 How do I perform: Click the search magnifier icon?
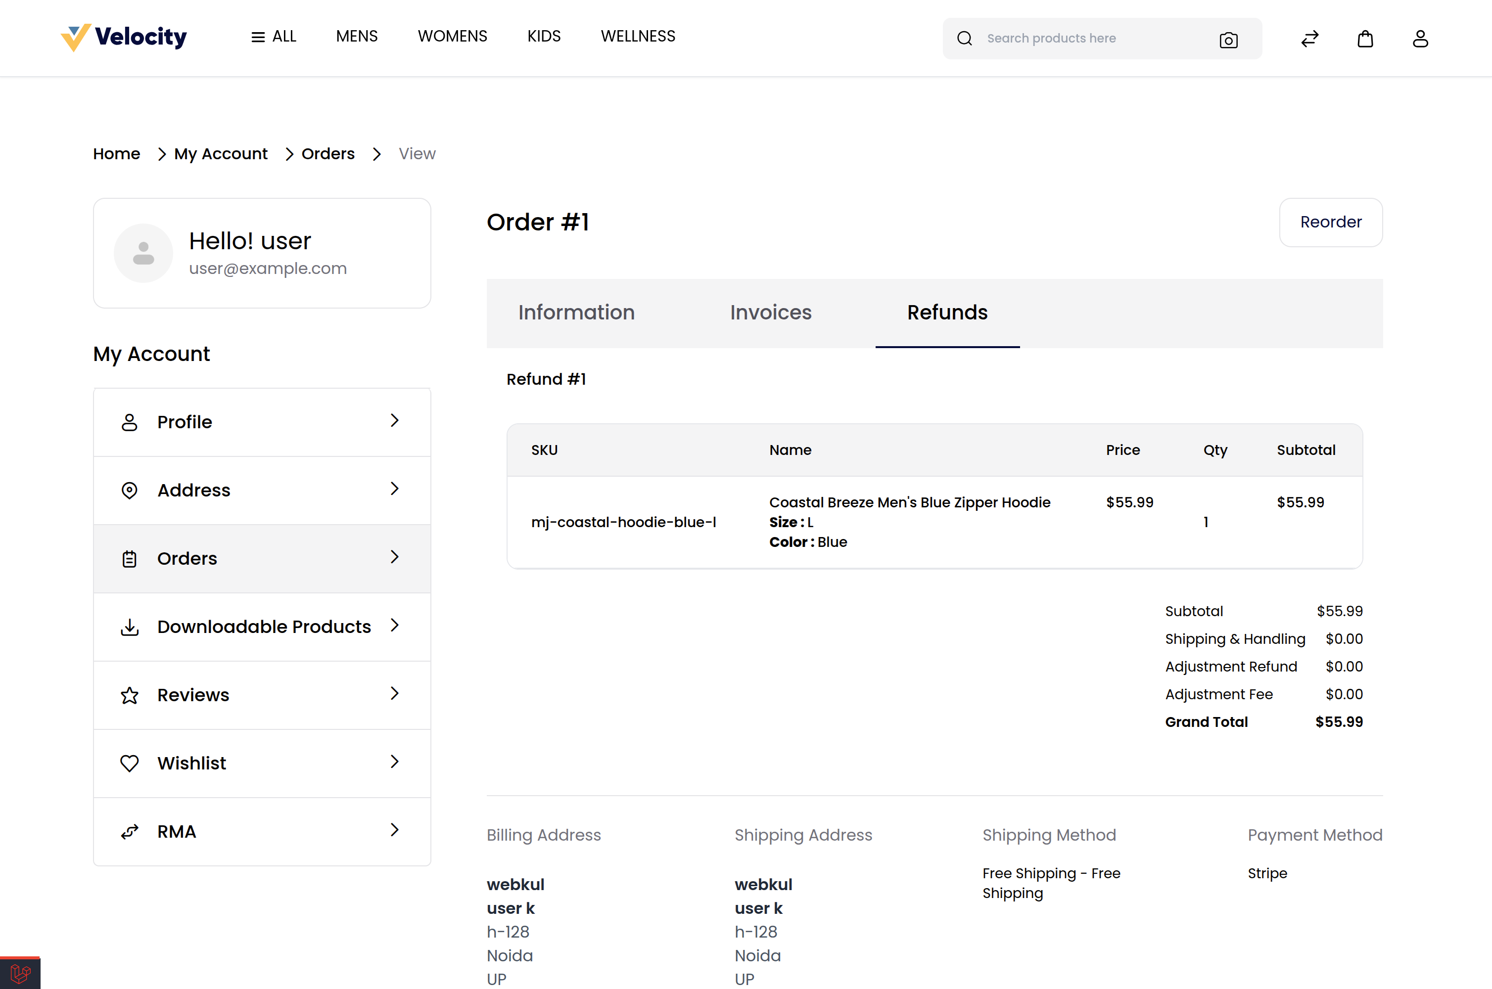click(964, 39)
